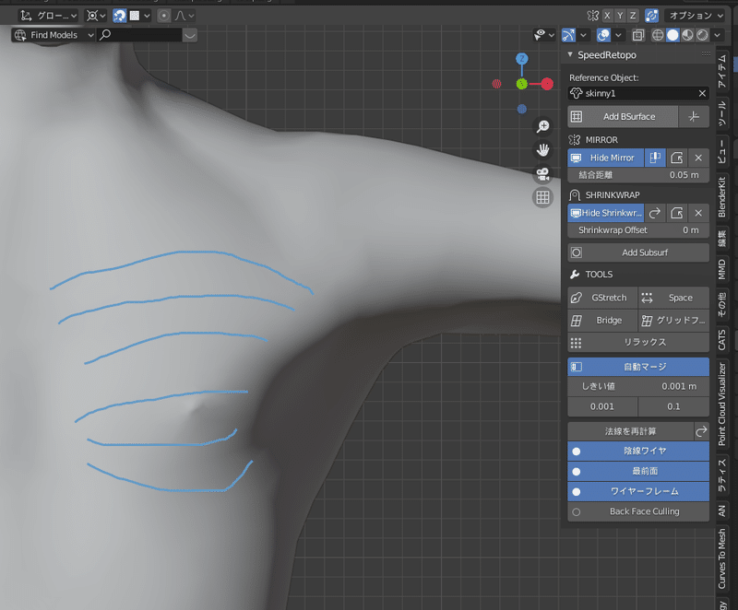Switch to the CATS sidebar tab
The image size is (738, 610).
pyautogui.click(x=721, y=338)
